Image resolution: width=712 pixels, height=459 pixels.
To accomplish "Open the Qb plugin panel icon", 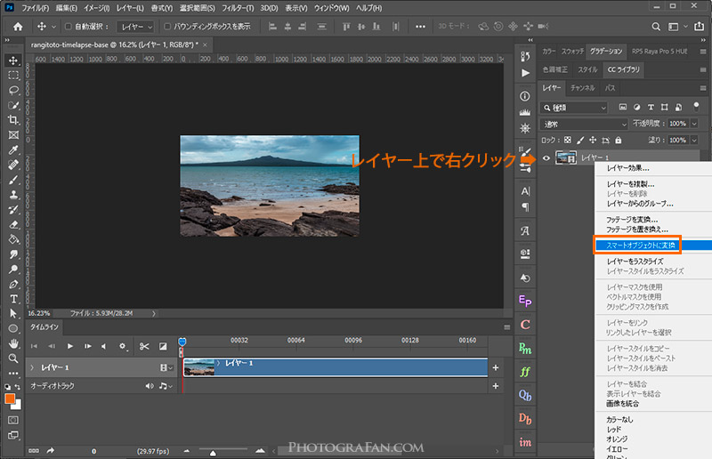I will pyautogui.click(x=525, y=395).
